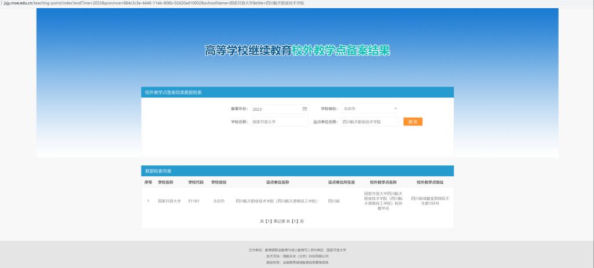Viewport: 594px width, 268px height.
Task: Open the 北京市 province combo box
Action: [368, 108]
